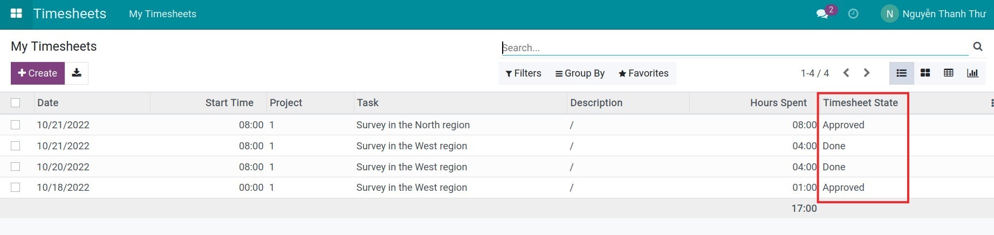
Task: Select the list view icon
Action: pyautogui.click(x=901, y=73)
